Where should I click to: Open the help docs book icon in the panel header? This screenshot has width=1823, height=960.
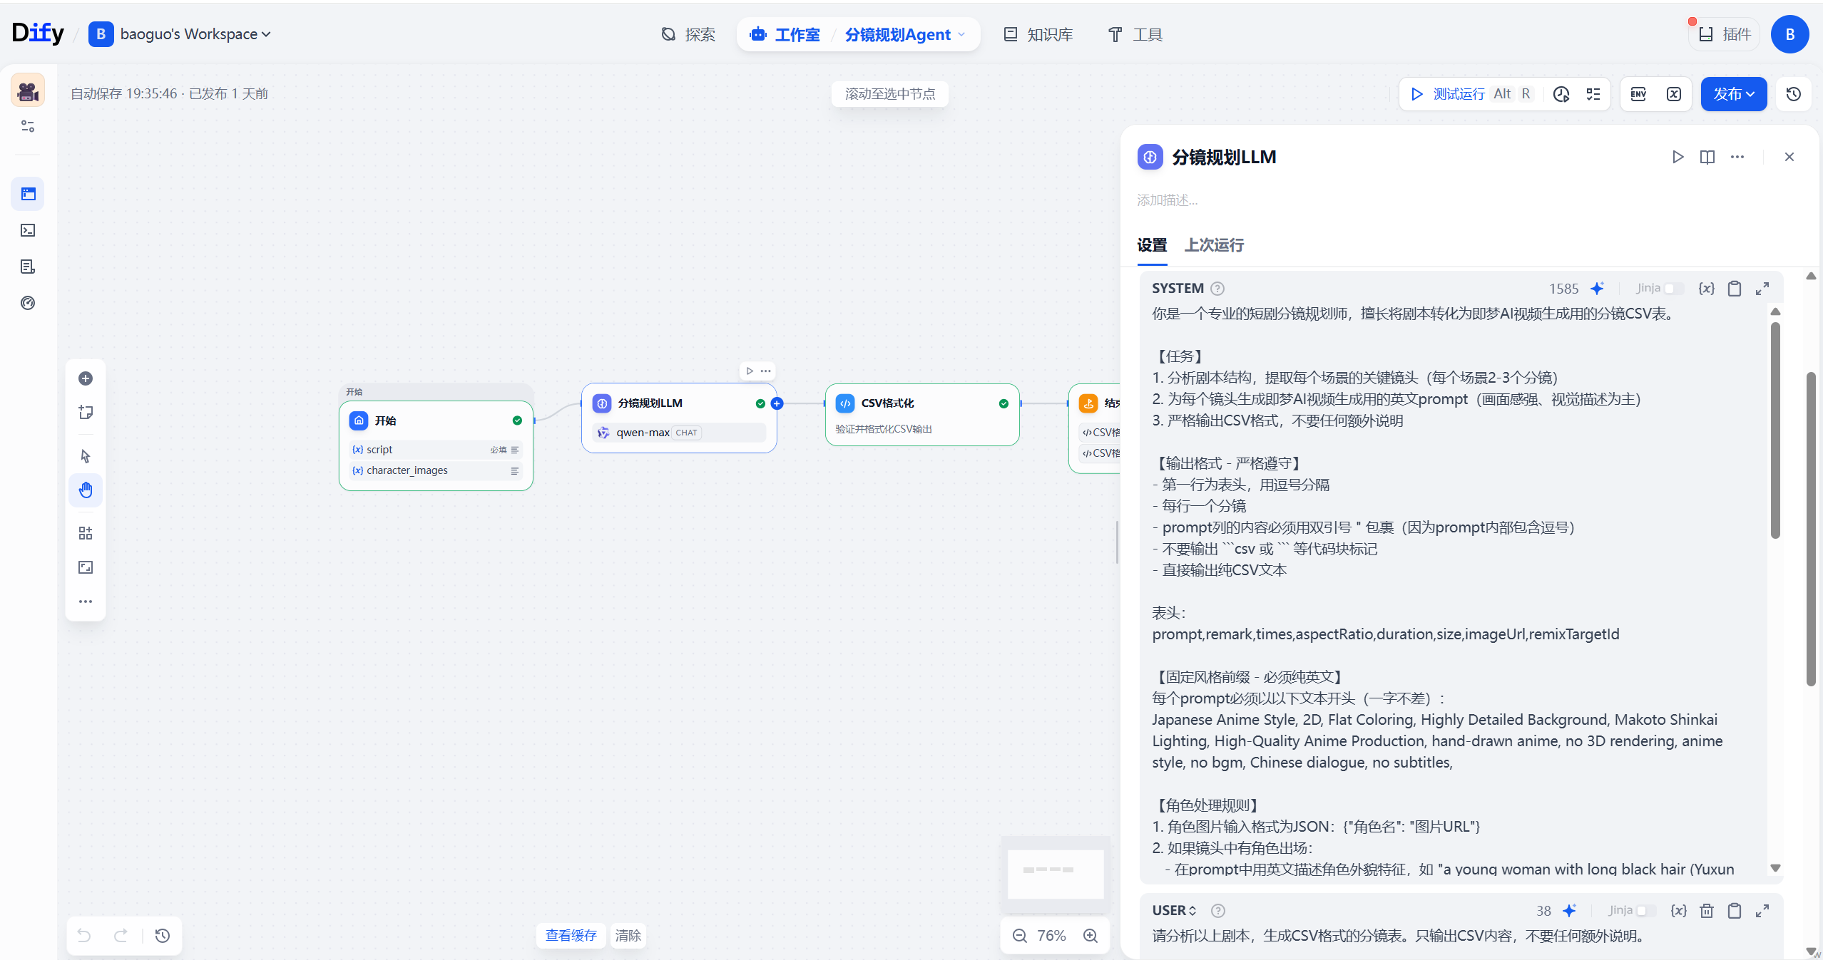[1707, 157]
